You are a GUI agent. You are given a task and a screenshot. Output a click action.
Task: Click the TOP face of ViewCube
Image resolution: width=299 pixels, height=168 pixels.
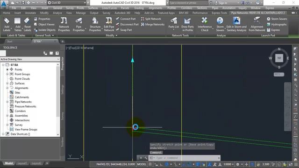point(279,58)
